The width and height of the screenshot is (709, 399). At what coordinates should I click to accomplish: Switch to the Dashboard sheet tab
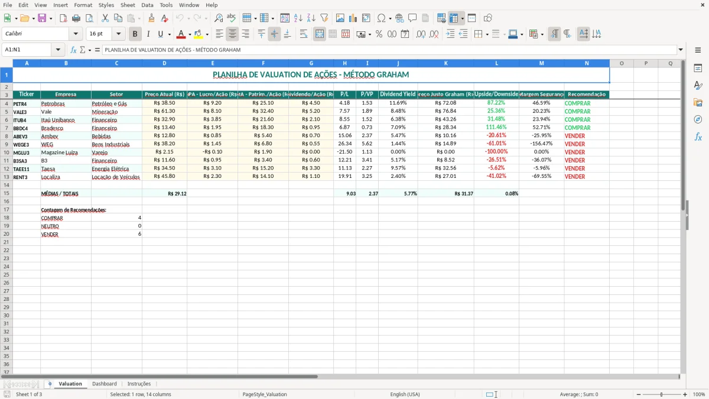(x=105, y=384)
